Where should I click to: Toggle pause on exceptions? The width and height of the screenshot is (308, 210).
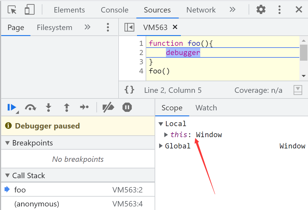coord(127,107)
